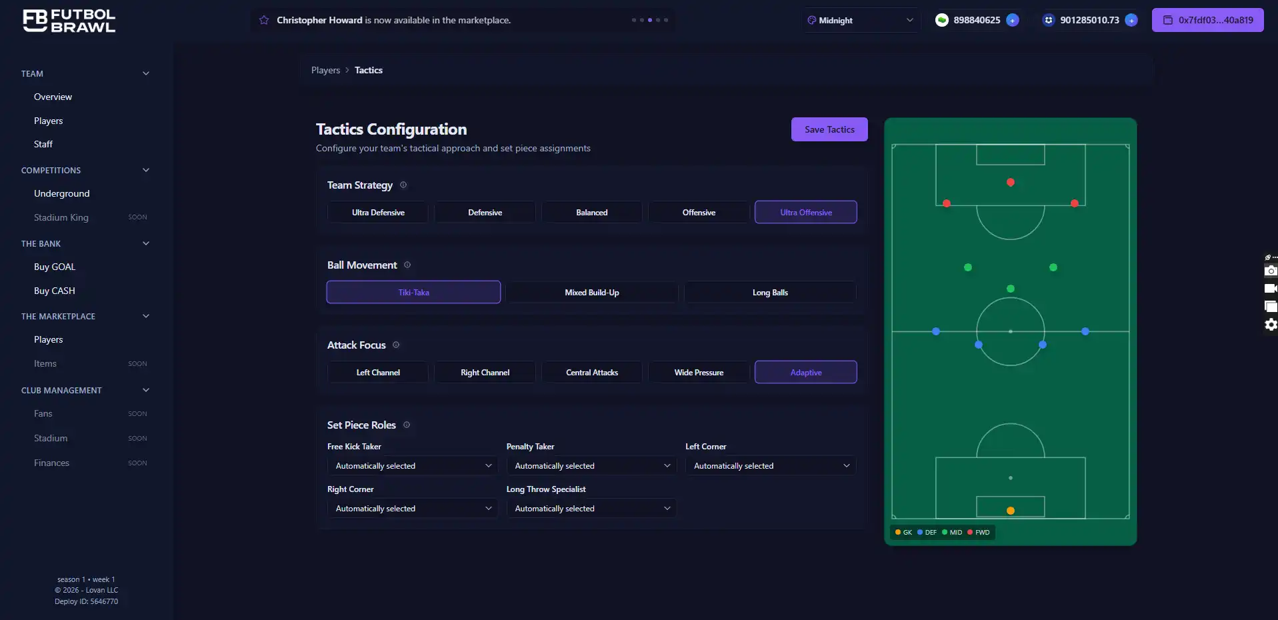This screenshot has width=1278, height=620.
Task: Navigate to Players via the breadcrumb
Action: (325, 70)
